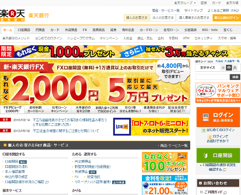Open the サイトマップ link
Image resolution: width=241 pixels, height=195 pixels.
pyautogui.click(x=194, y=11)
